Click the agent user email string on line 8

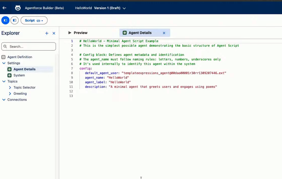coord(174,73)
